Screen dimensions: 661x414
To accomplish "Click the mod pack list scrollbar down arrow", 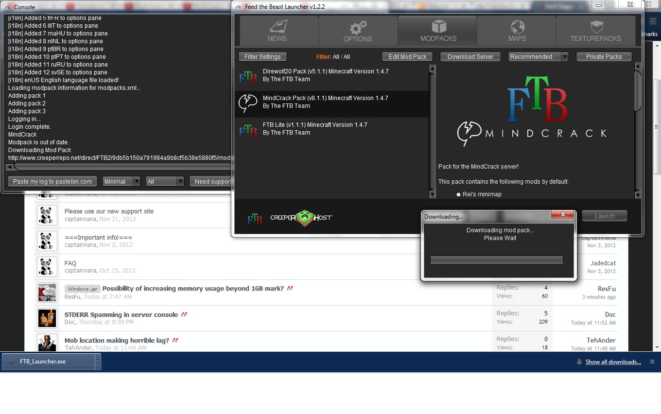I will [x=433, y=194].
